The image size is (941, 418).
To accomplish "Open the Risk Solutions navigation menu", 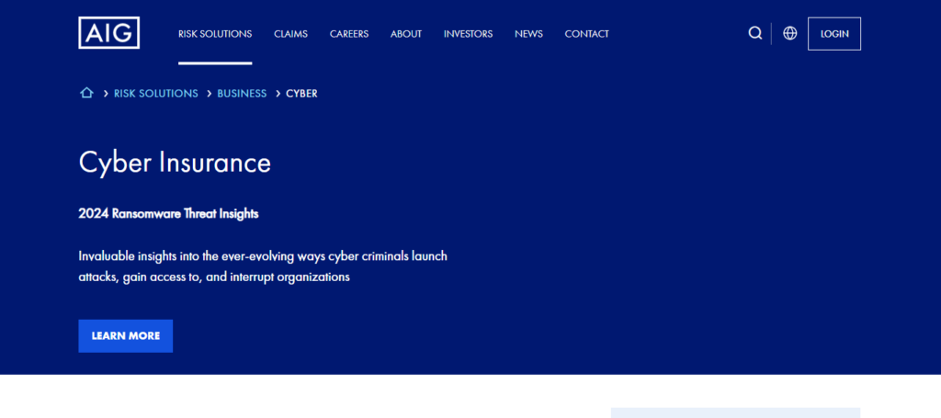I will pos(215,34).
